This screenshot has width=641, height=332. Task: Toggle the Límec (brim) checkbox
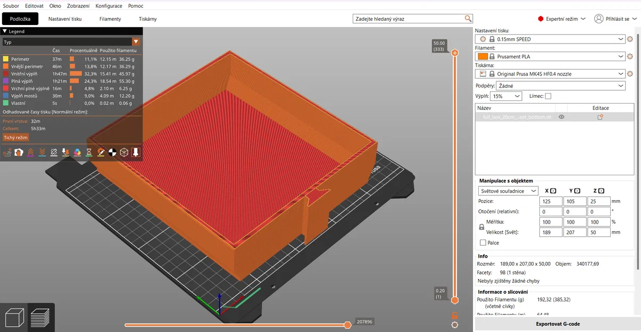pyautogui.click(x=548, y=96)
